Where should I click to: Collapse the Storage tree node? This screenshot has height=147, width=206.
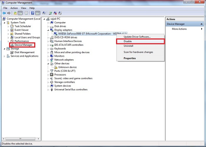[4, 49]
